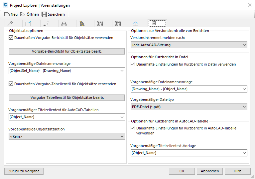
Task: Open a settings file via Öffnen
Action: click(30, 14)
